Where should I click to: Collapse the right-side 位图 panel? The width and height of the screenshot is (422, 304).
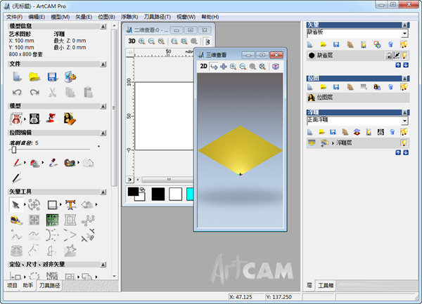[x=405, y=79]
